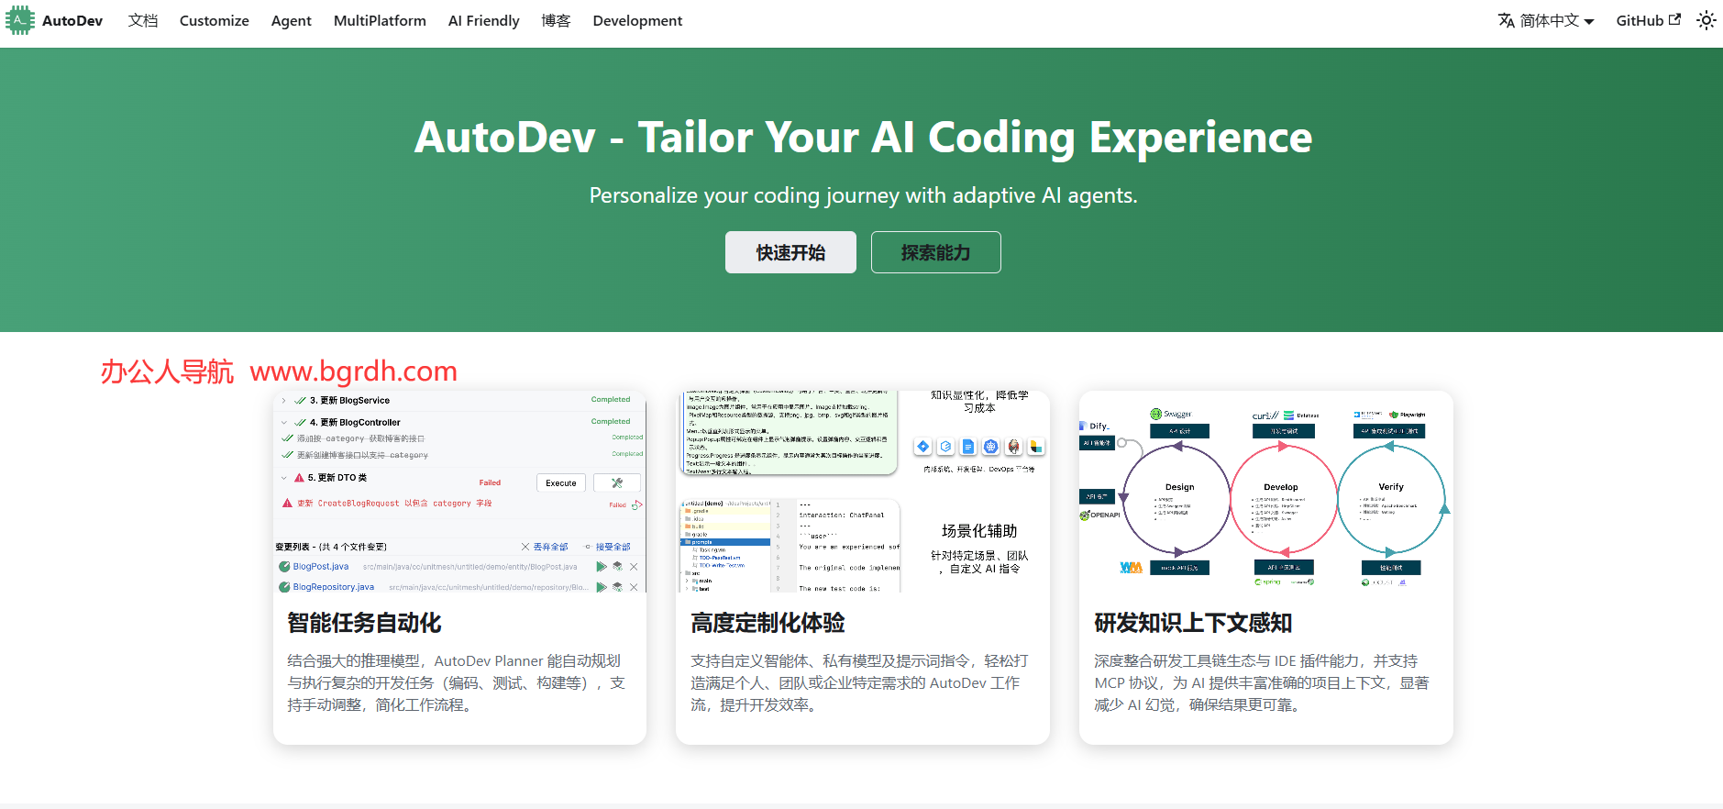Expand the 3. 更新 BlogService row chevron

(x=284, y=401)
